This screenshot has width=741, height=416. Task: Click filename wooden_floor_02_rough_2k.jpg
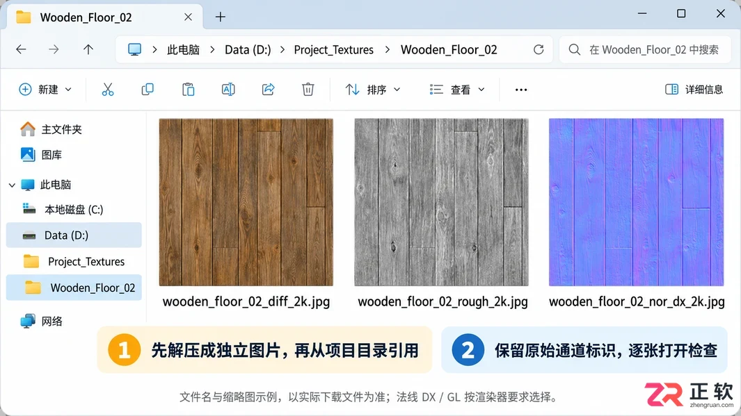(x=443, y=301)
